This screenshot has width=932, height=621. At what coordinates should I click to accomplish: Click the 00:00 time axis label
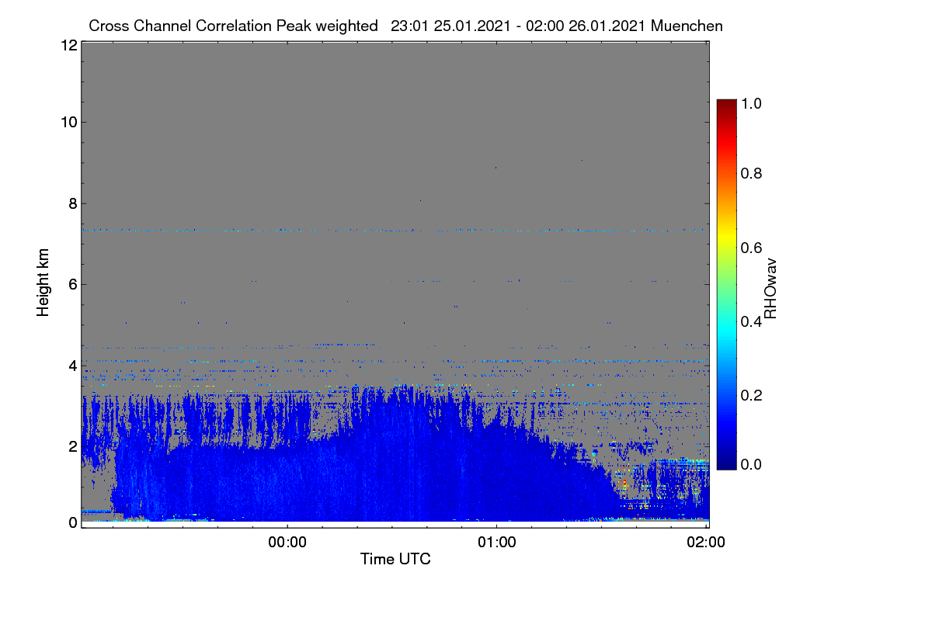tap(287, 543)
